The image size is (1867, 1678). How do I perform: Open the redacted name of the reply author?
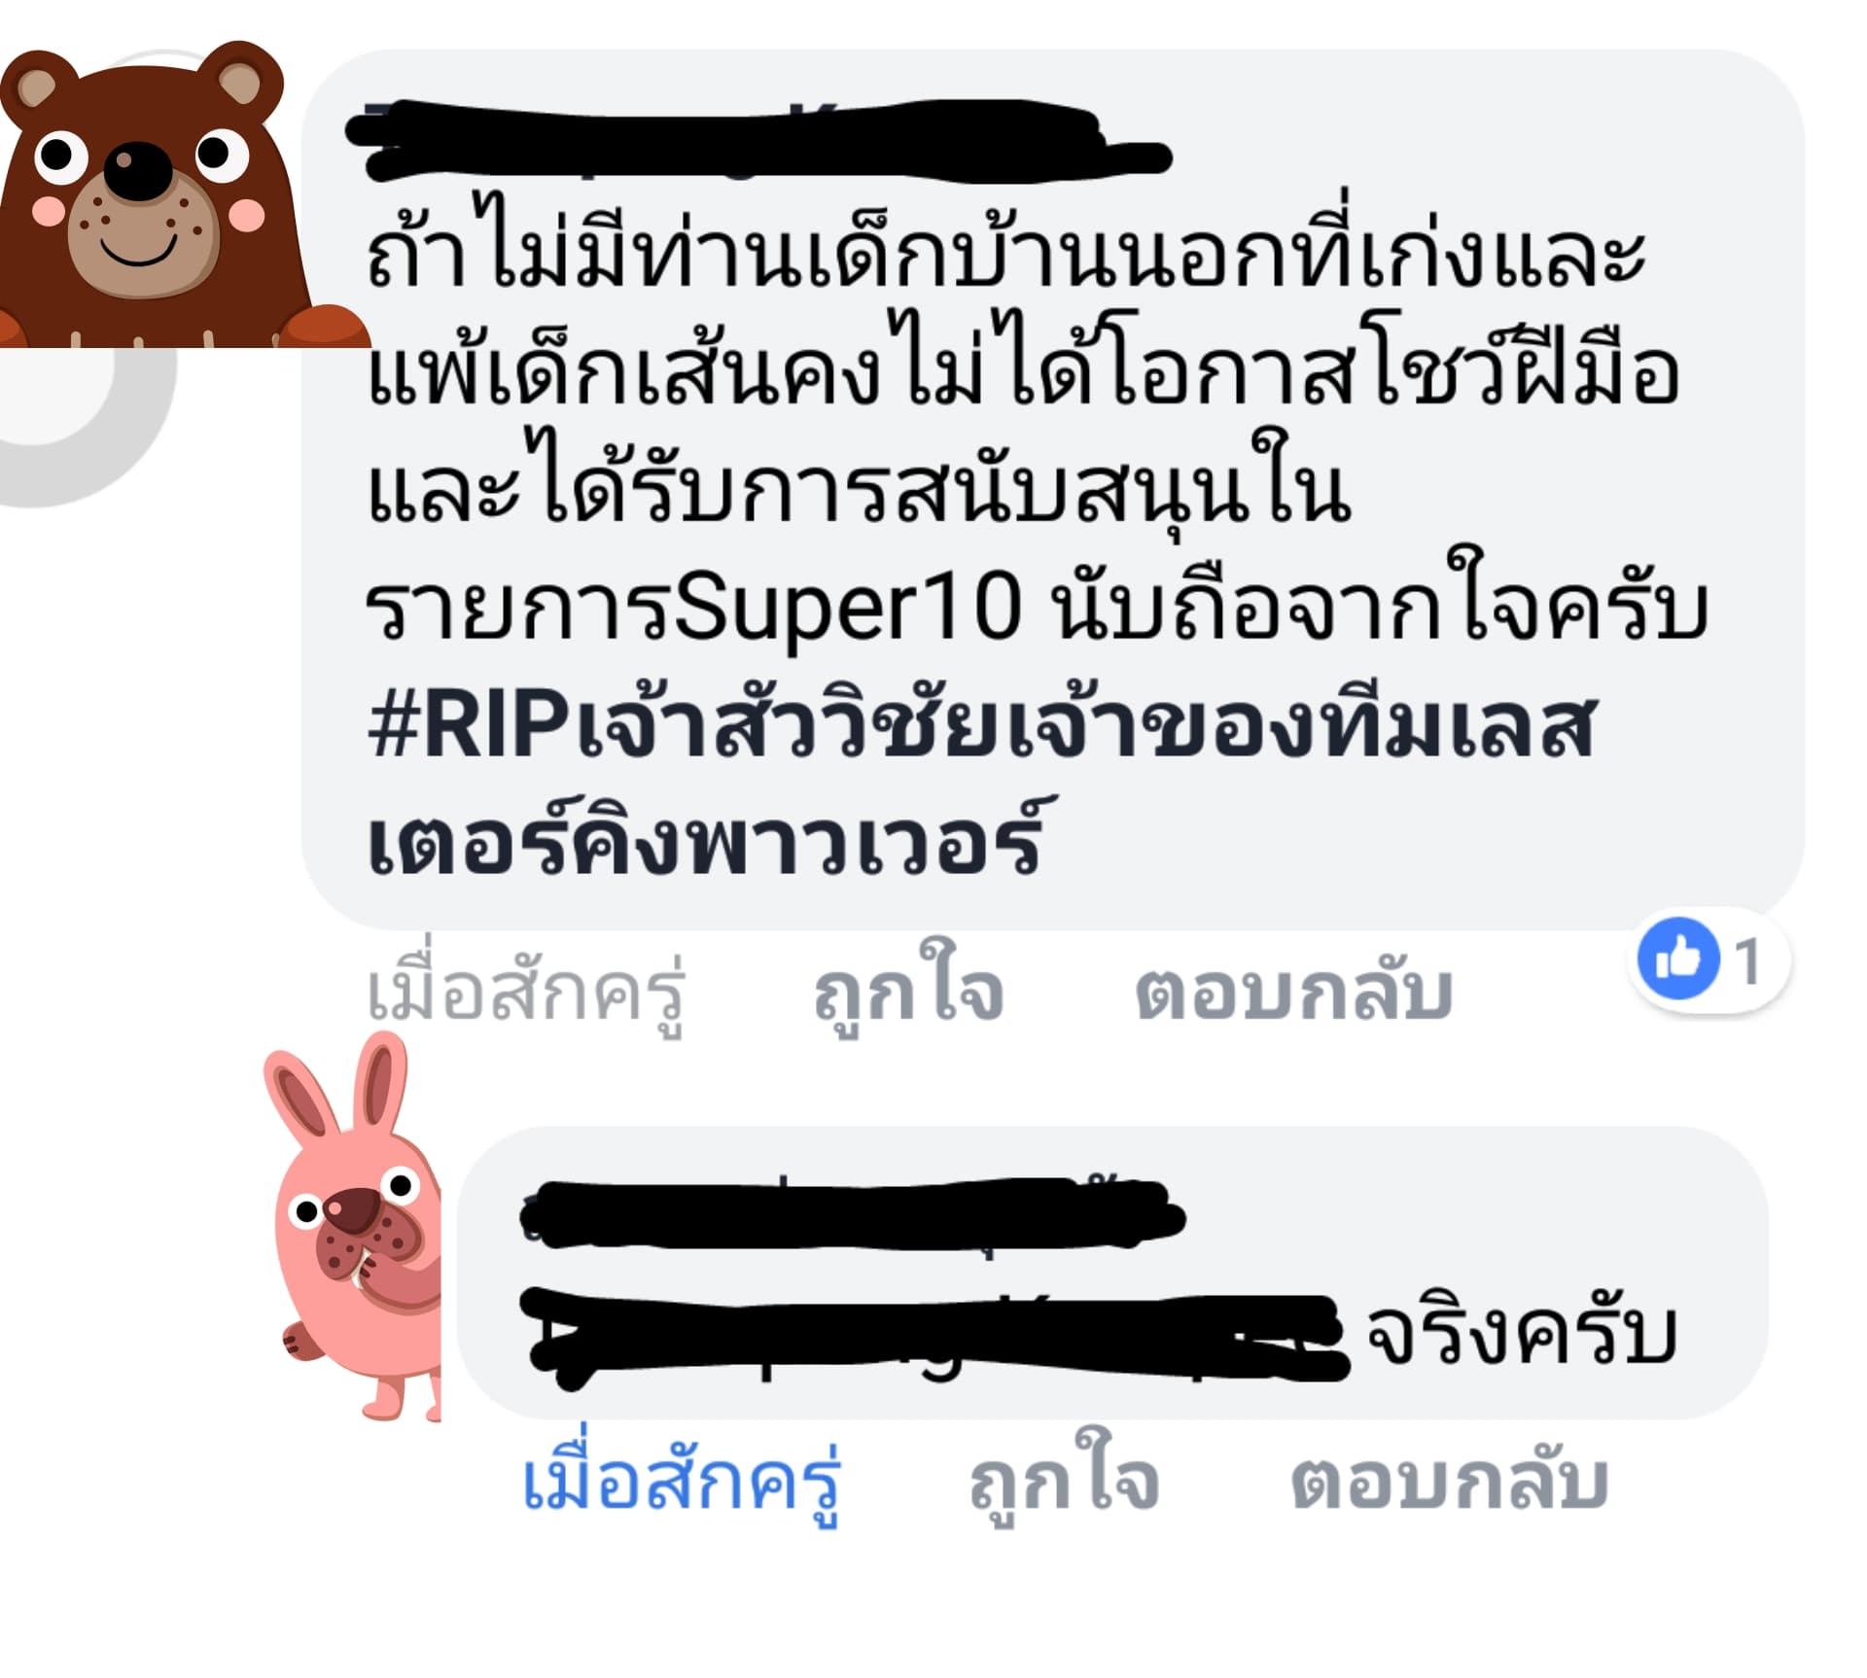click(854, 1215)
